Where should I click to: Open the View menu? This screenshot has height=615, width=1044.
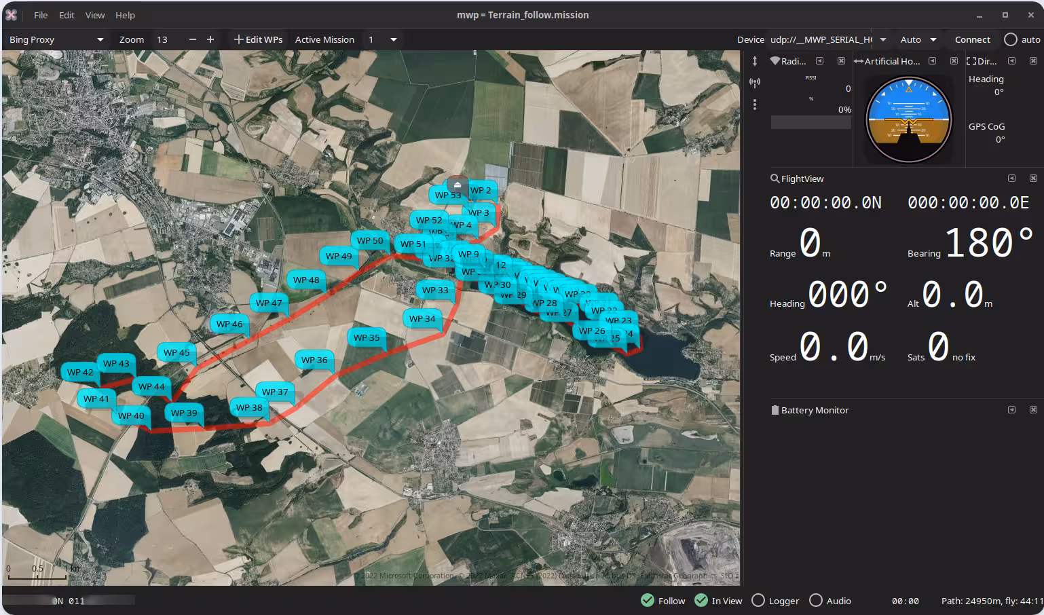[95, 15]
